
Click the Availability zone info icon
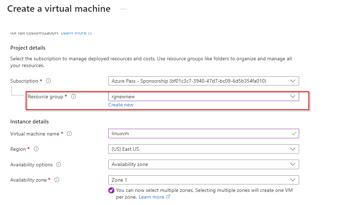pyautogui.click(x=57, y=180)
